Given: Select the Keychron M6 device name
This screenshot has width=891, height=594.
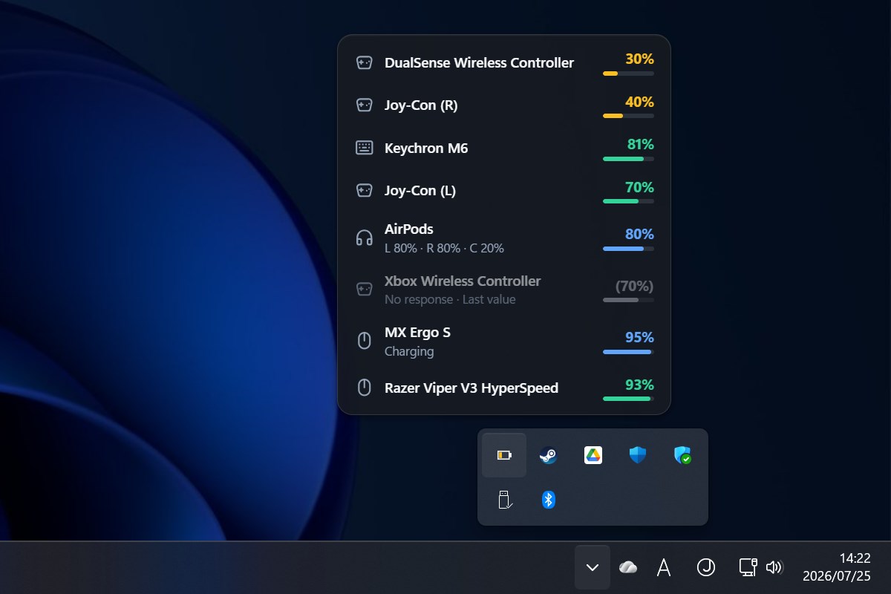Looking at the screenshot, I should [426, 148].
